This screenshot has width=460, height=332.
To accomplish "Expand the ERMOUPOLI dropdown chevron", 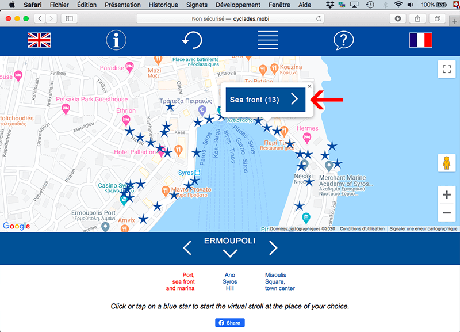I will [230, 253].
